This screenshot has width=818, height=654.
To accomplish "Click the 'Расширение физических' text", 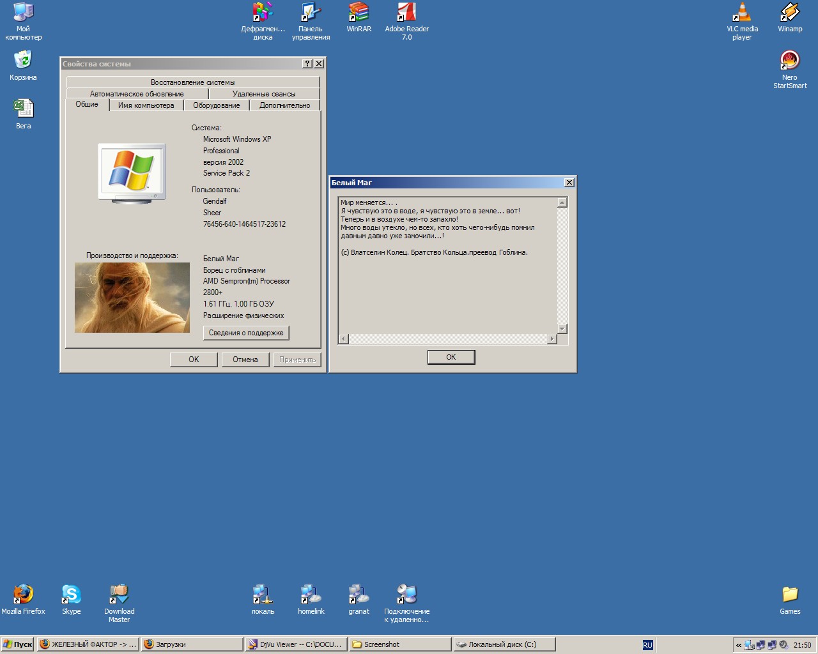I will click(243, 316).
